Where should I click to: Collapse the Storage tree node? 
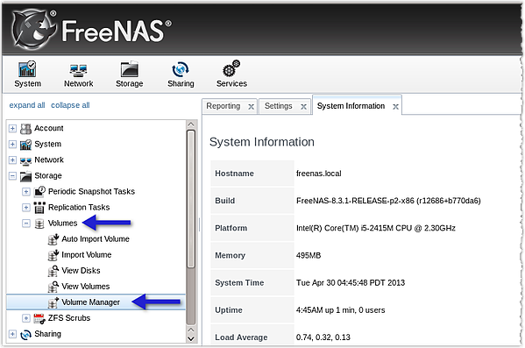click(12, 175)
